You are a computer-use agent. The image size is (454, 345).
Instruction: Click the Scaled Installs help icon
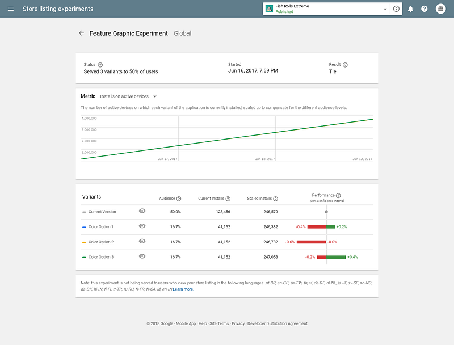275,199
